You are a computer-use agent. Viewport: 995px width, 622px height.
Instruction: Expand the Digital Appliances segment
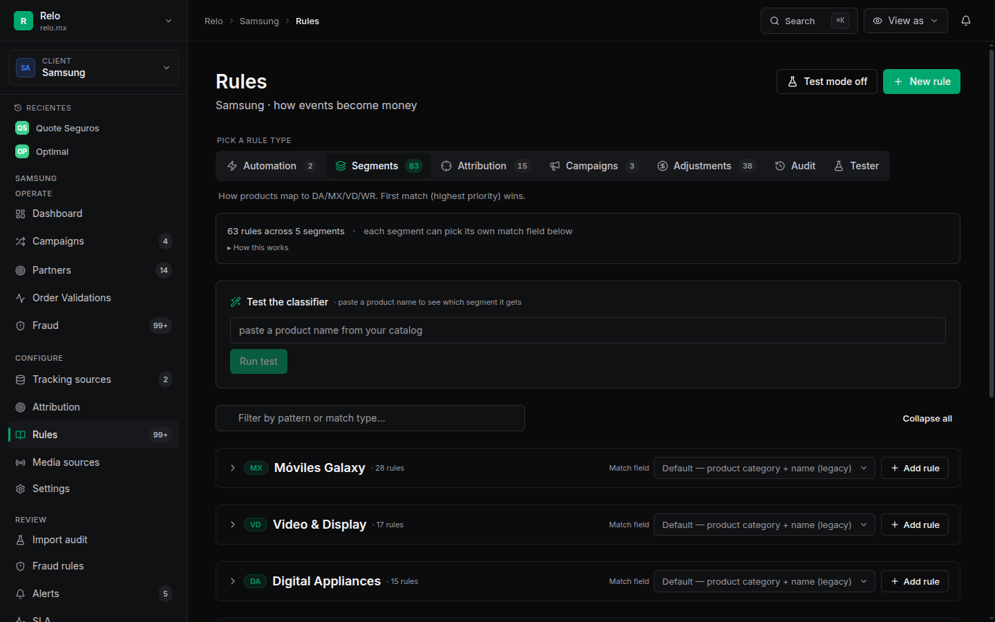pos(233,581)
